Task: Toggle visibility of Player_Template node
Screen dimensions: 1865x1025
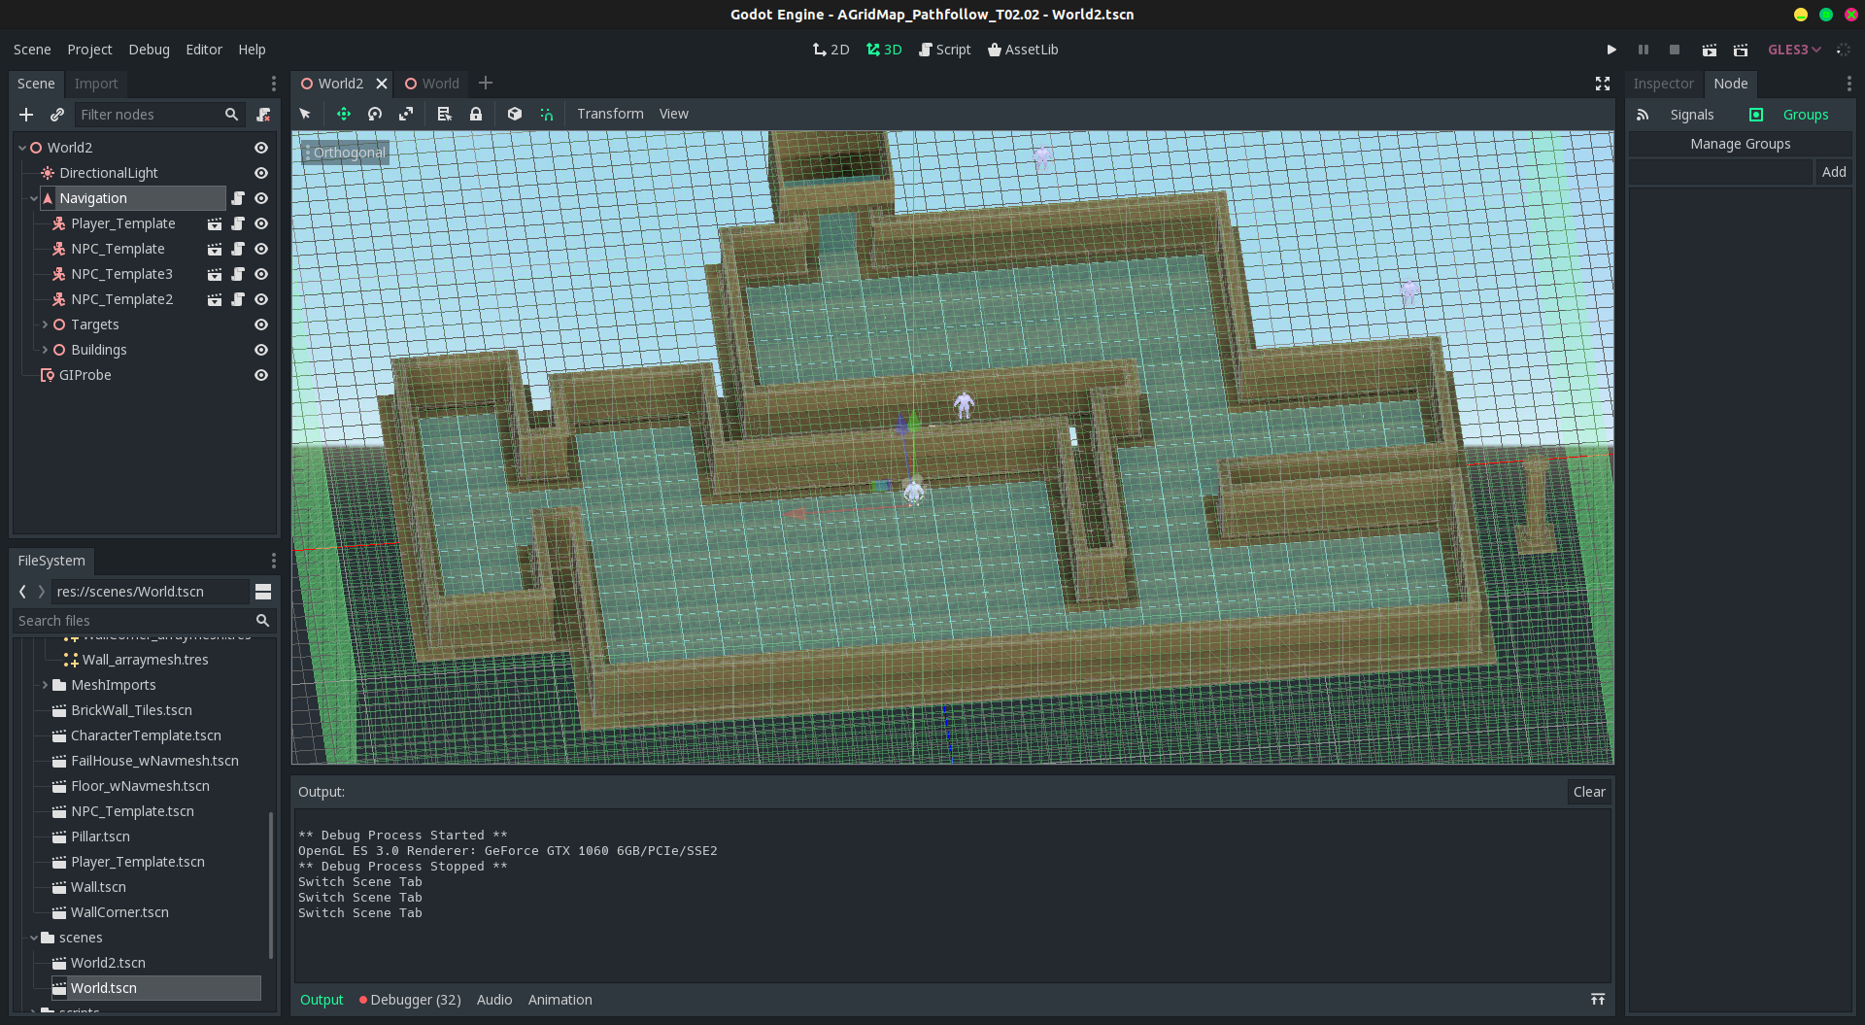Action: point(261,223)
